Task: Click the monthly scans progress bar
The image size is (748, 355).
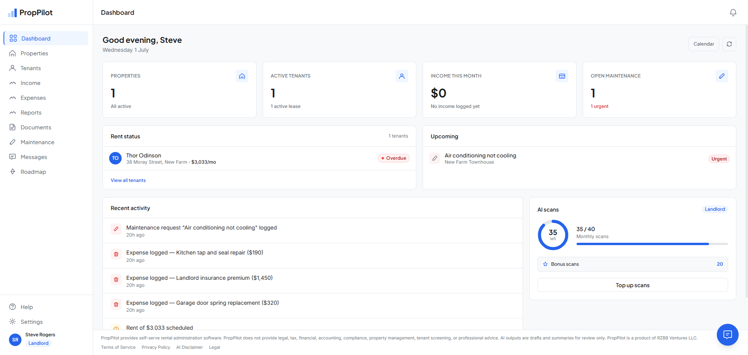Action: pyautogui.click(x=652, y=244)
